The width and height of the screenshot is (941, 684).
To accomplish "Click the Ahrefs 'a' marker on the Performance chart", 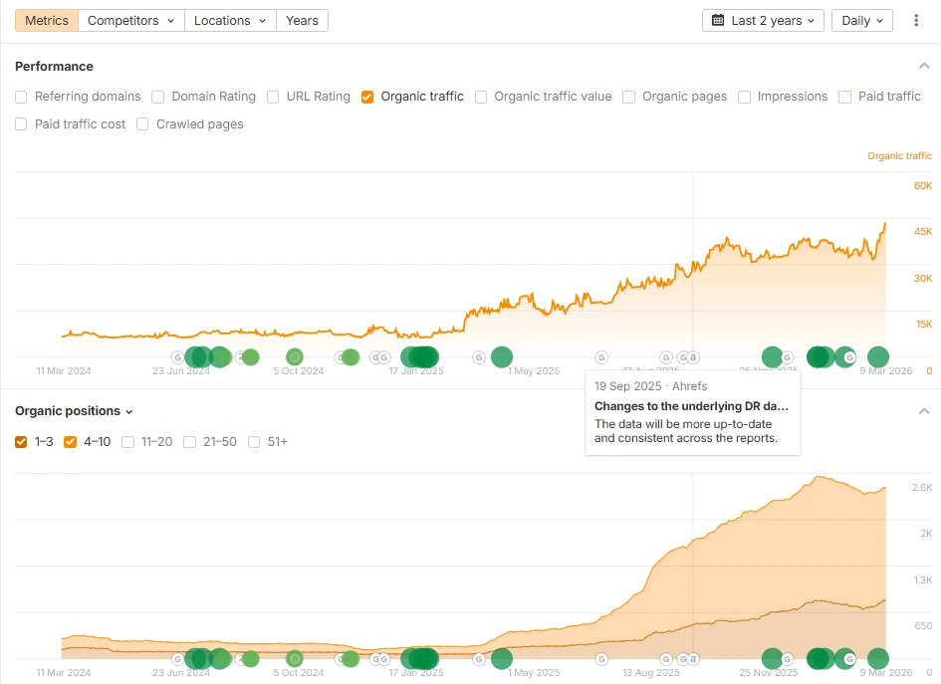I will pyautogui.click(x=694, y=356).
